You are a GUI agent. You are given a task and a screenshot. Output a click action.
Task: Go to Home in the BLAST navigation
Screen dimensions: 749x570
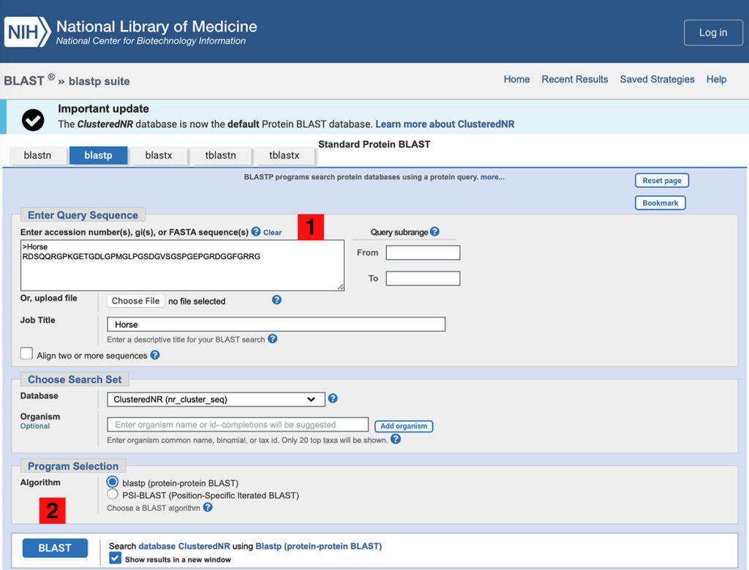pos(517,79)
